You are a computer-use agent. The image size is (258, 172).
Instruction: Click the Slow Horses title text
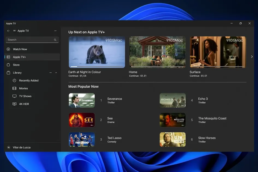click(207, 138)
